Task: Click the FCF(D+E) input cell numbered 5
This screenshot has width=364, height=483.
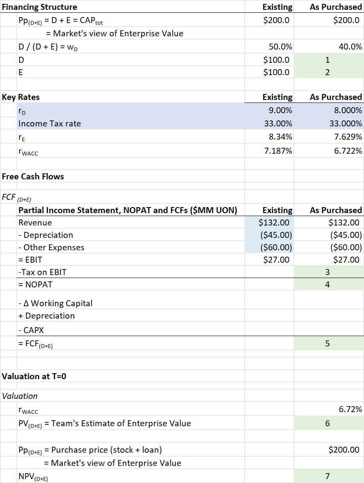Action: tap(327, 343)
